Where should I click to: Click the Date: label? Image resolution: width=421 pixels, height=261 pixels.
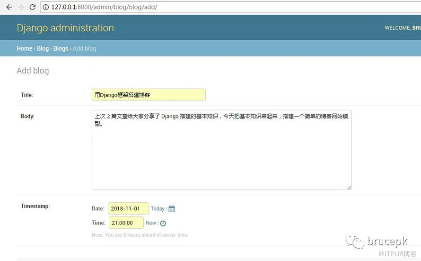tap(98, 208)
